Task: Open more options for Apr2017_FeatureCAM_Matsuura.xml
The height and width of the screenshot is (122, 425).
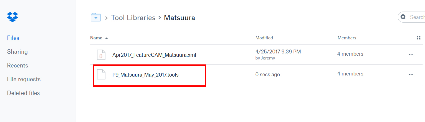Action: 411,55
